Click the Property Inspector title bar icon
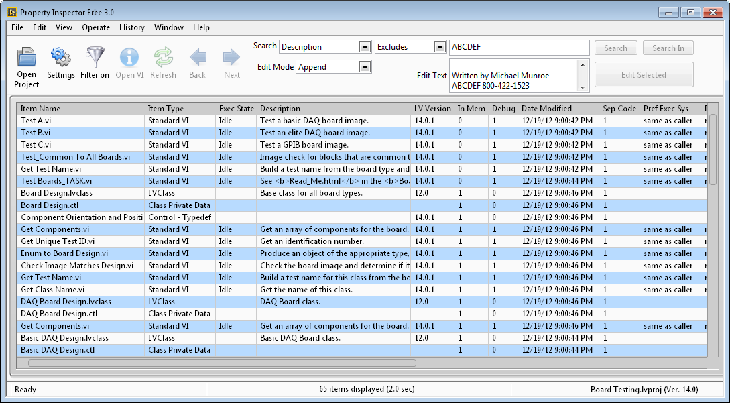 (x=11, y=12)
